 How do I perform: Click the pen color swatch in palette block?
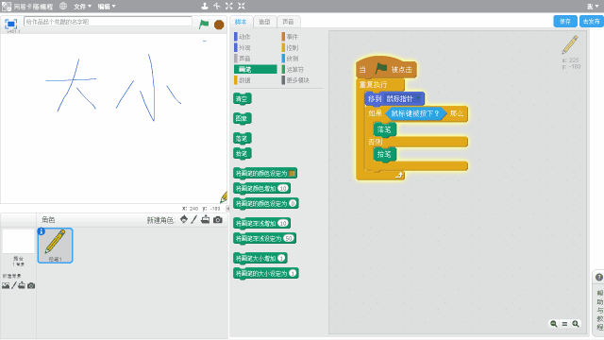pos(292,173)
